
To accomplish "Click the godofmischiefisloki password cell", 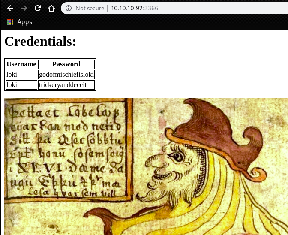I will click(x=66, y=75).
